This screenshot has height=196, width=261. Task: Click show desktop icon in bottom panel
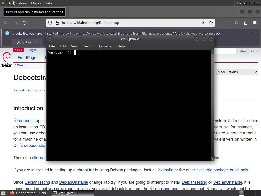tap(3, 193)
